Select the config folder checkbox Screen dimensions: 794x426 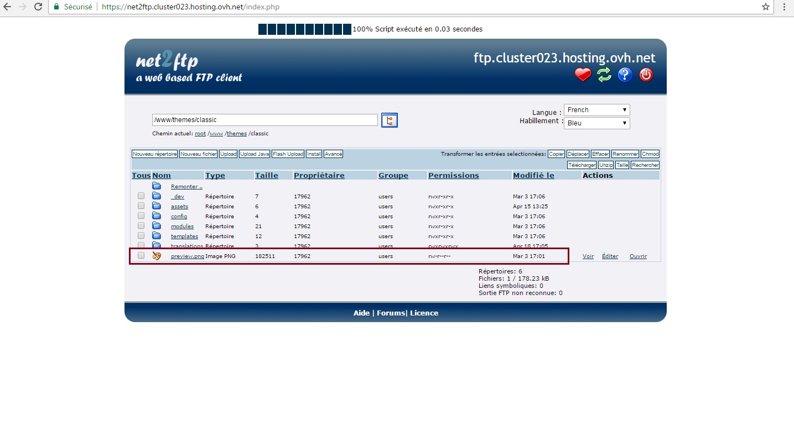pyautogui.click(x=141, y=215)
